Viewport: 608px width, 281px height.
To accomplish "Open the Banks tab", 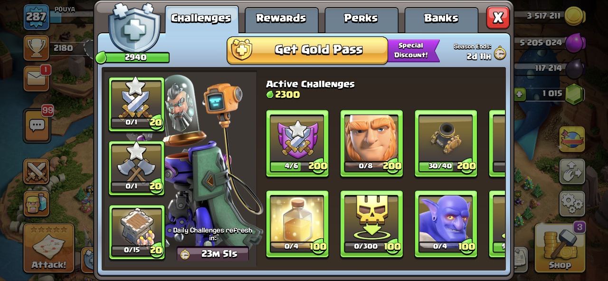I will point(441,19).
